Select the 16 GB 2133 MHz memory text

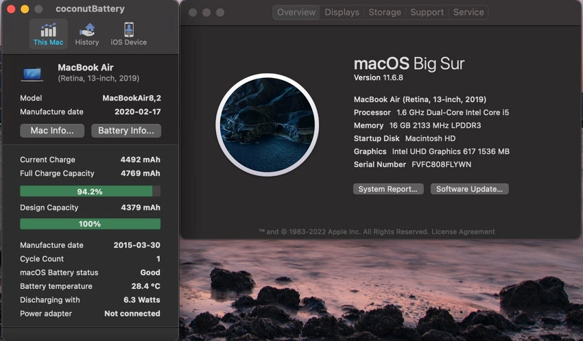(x=435, y=125)
